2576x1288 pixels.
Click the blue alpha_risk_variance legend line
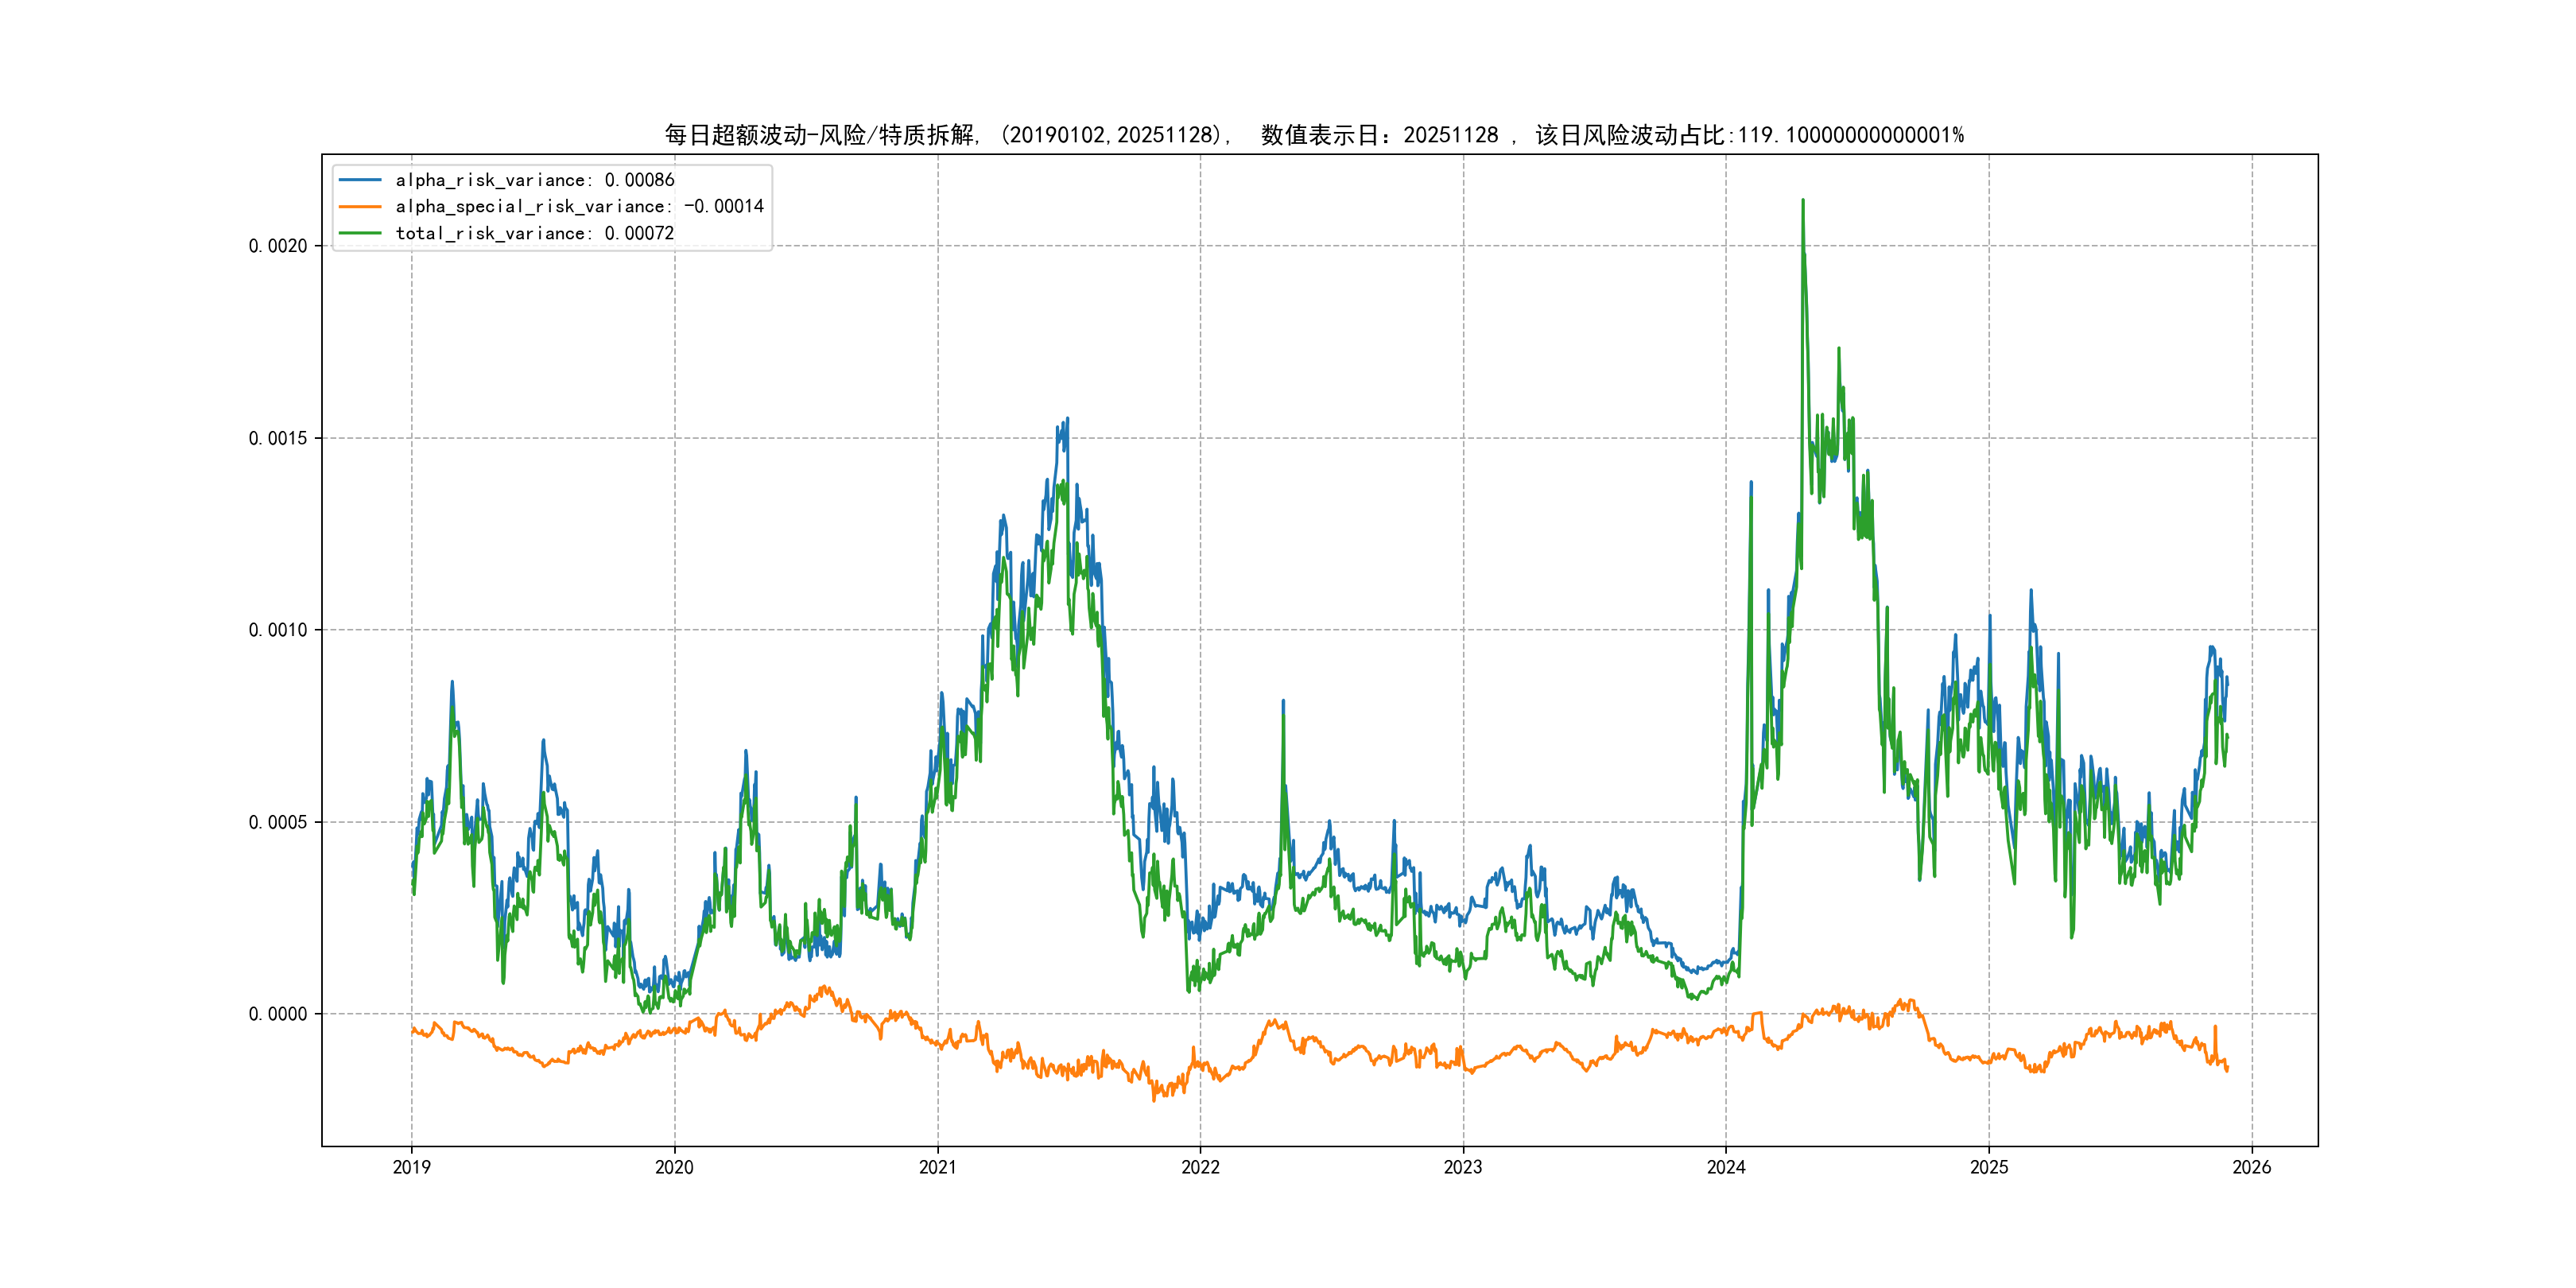pos(360,180)
